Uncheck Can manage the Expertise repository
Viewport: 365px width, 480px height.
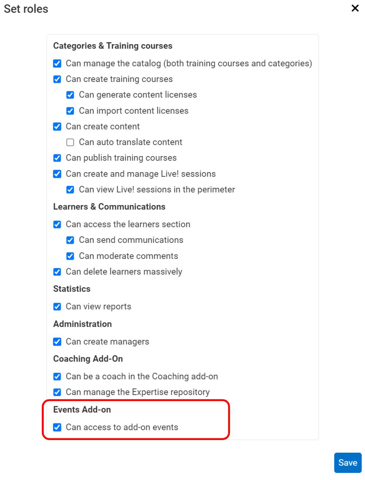click(x=57, y=392)
